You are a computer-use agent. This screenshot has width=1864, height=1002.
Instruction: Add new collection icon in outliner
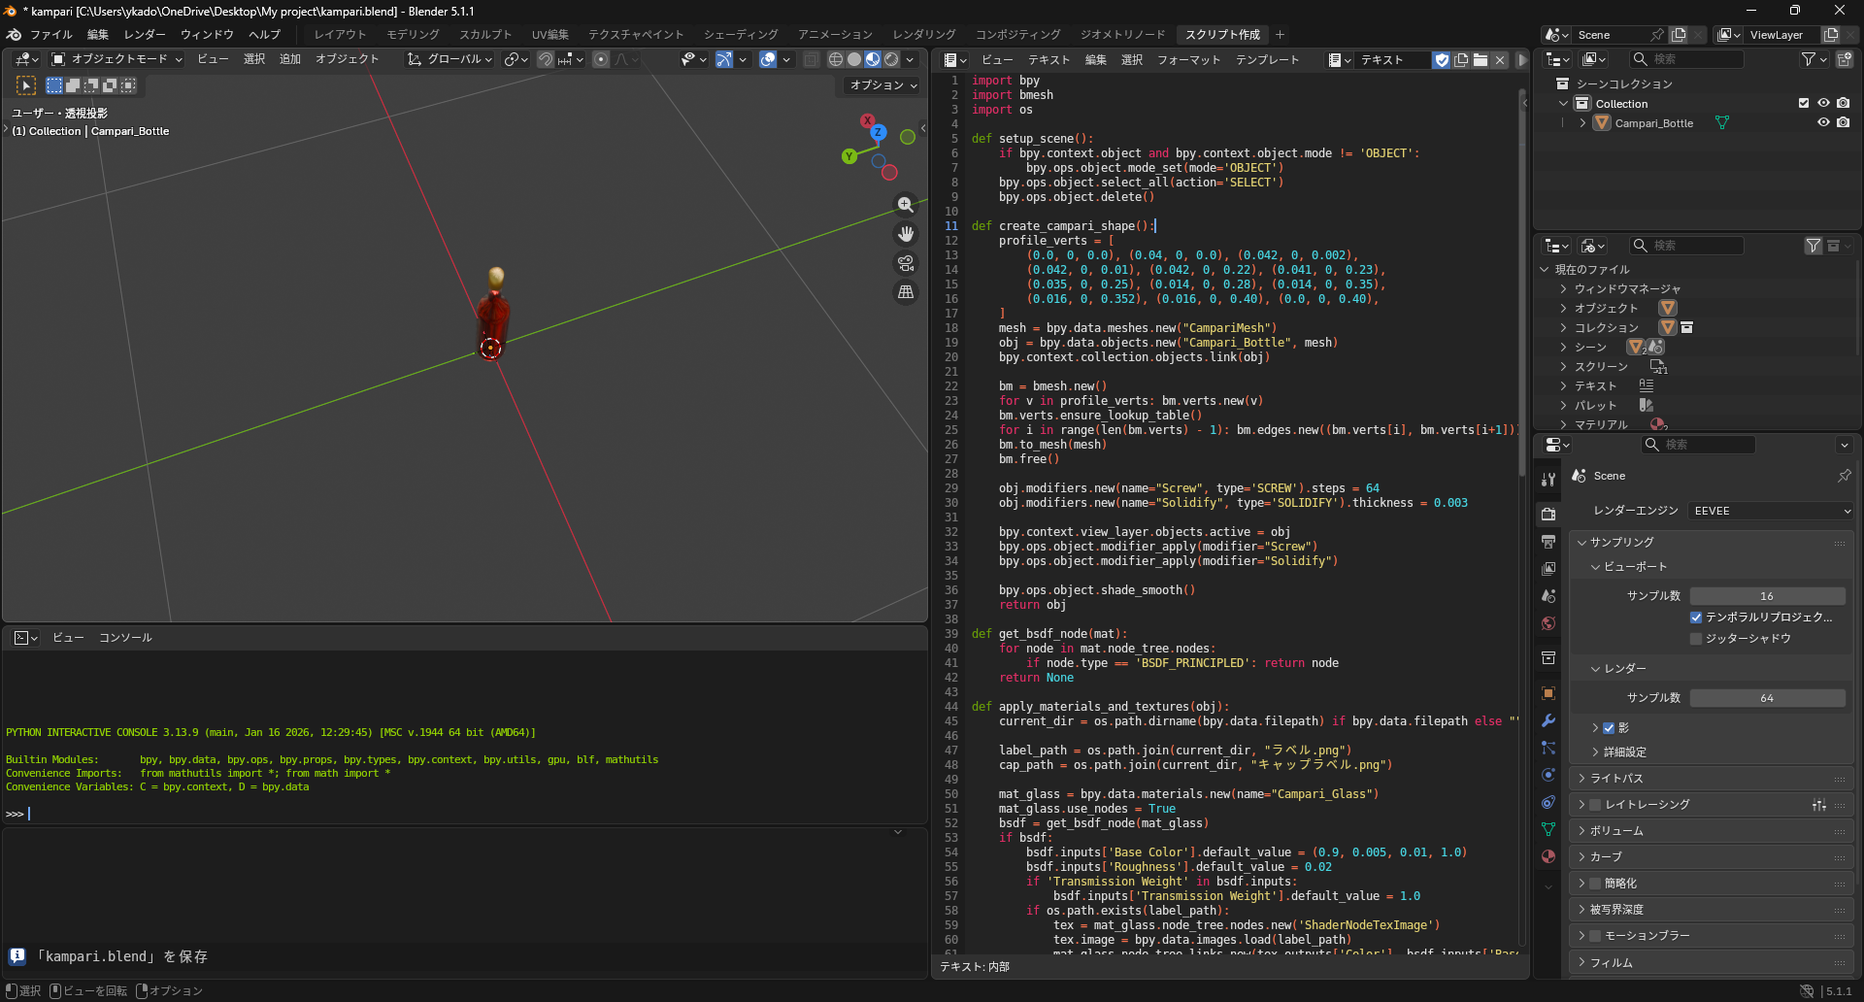tap(1845, 59)
